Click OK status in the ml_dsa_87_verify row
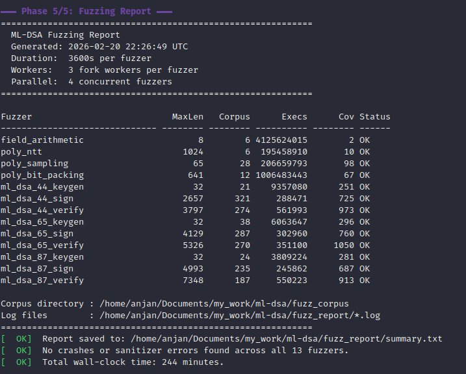Image resolution: width=466 pixels, height=374 pixels. click(x=365, y=280)
